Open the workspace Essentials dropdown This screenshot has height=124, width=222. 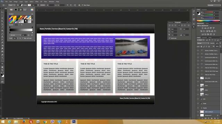pos(214,5)
